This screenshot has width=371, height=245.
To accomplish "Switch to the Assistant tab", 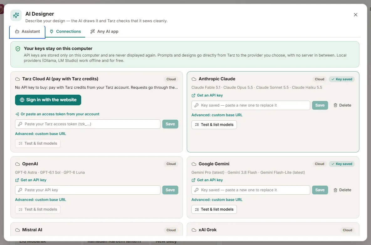I will pos(28,32).
